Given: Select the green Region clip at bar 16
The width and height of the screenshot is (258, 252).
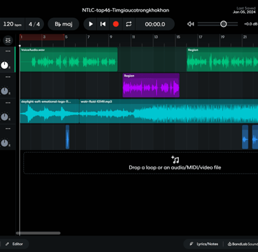Looking at the screenshot, I should click(x=222, y=59).
